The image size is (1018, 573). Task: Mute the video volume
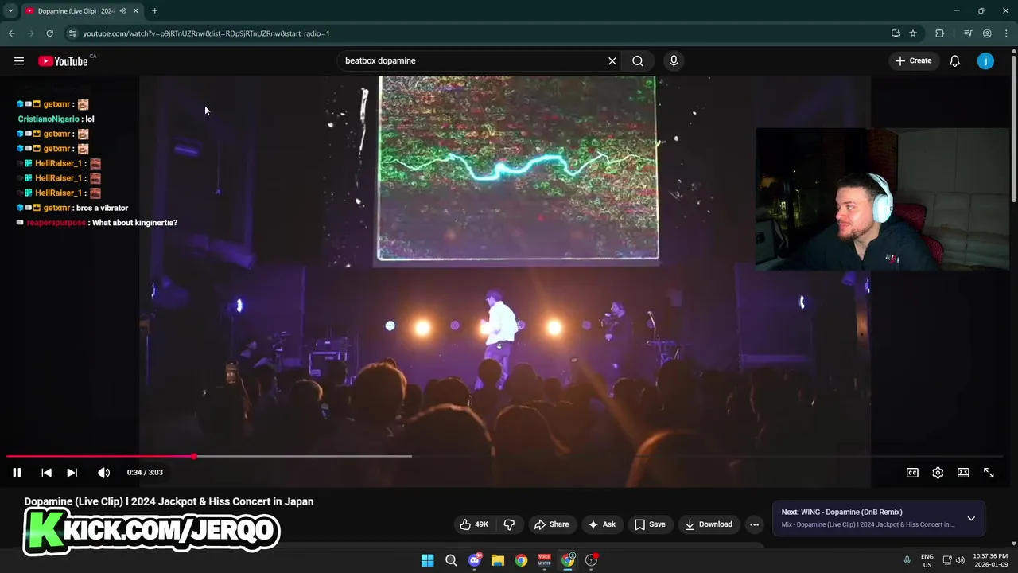[103, 473]
